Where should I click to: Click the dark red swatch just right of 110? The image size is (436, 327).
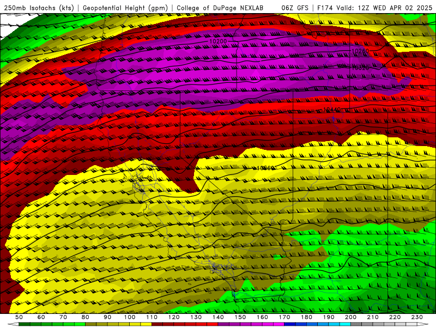[x=157, y=324]
